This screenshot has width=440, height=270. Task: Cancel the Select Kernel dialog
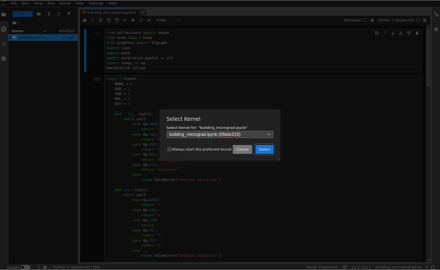(242, 149)
